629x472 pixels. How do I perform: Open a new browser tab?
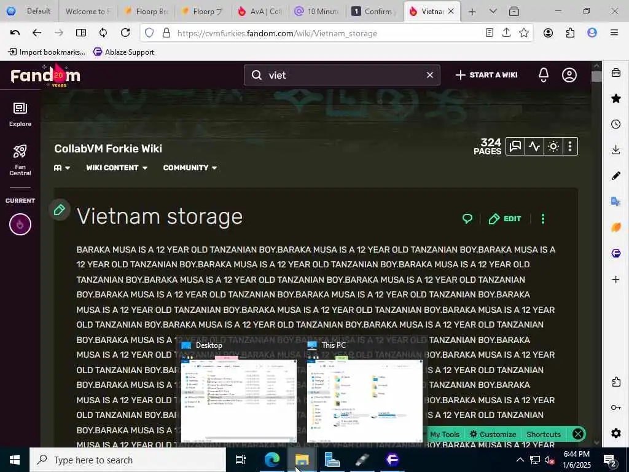pos(472,12)
